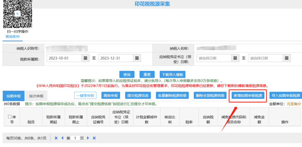This screenshot has height=147, width=302.
Task: Click 提交税源信息 button
Action: 138,95
